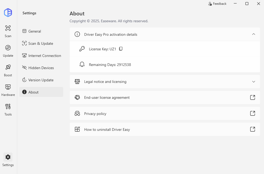264x174 pixels.
Task: Open the Tools sidebar icon
Action: tap(8, 107)
